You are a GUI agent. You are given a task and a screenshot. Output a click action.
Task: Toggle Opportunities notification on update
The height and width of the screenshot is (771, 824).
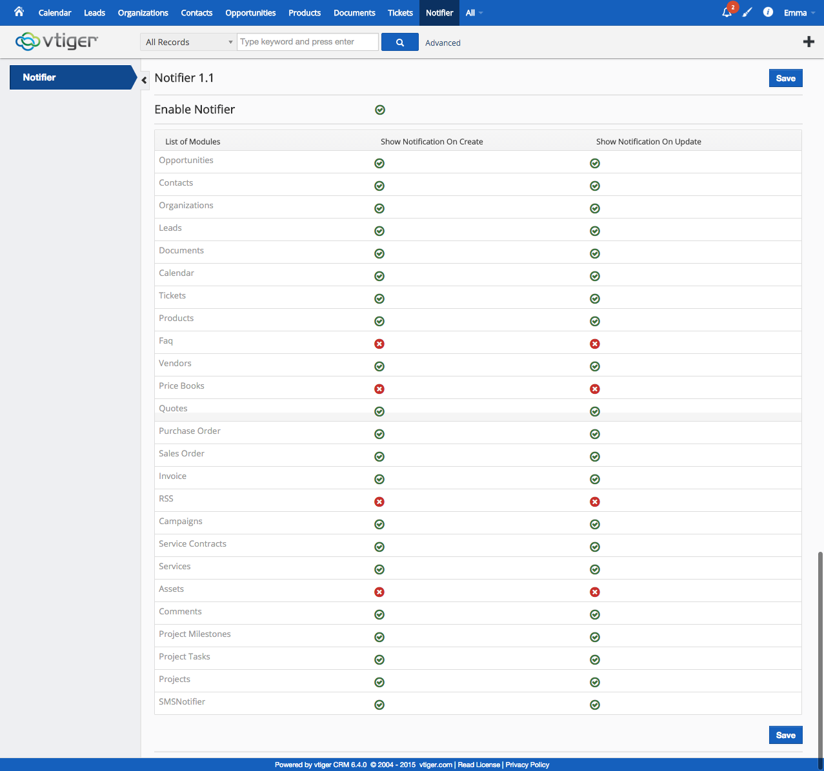tap(595, 164)
